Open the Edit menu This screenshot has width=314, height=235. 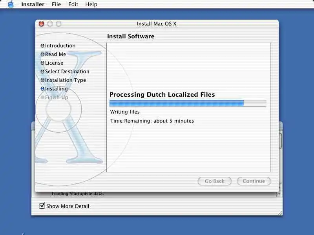[x=73, y=4]
